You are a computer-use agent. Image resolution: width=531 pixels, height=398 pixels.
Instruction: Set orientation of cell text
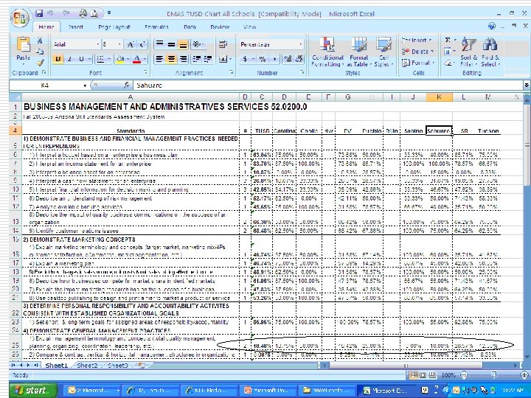coord(199,44)
